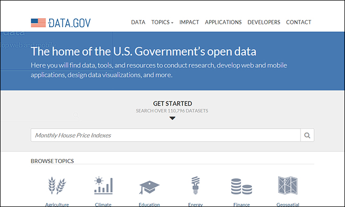Select the Agriculture wheat icon
The width and height of the screenshot is (345, 207).
pos(57,186)
